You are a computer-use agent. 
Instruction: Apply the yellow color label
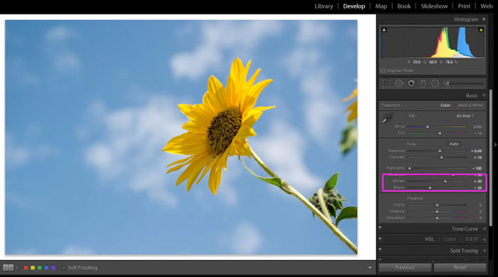pos(33,268)
